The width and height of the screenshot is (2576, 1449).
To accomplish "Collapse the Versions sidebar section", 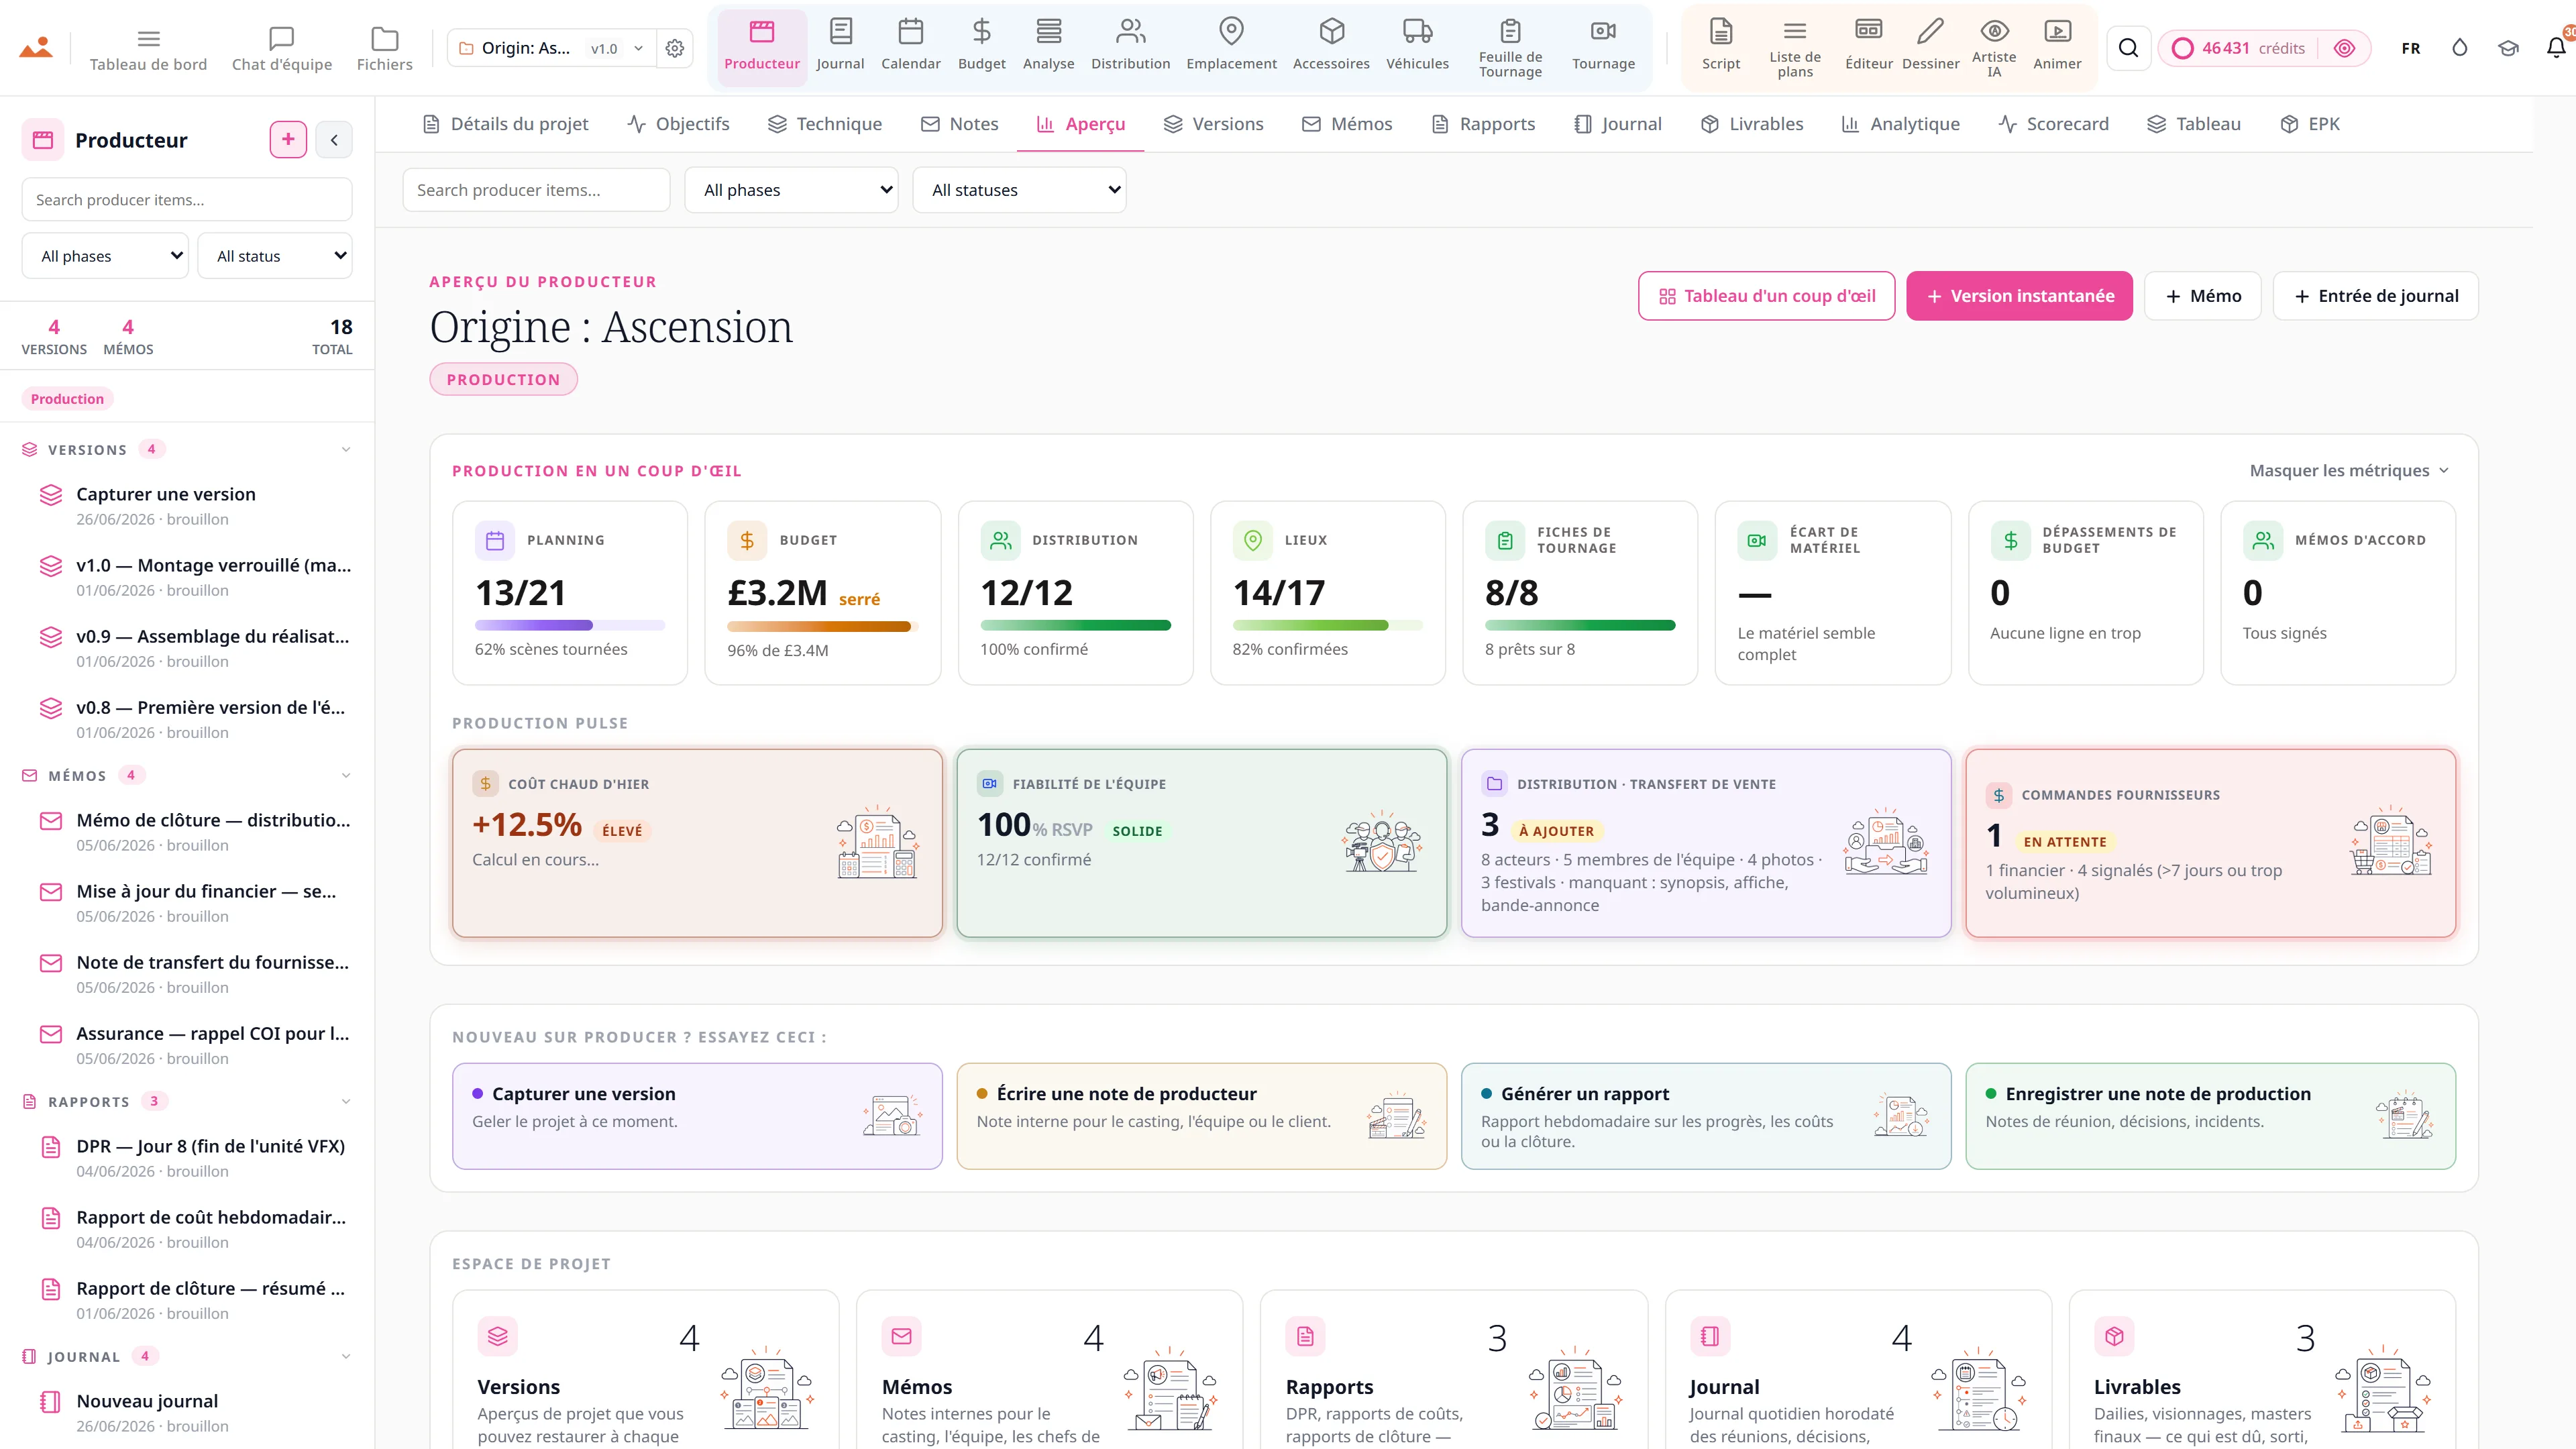I will 346,450.
